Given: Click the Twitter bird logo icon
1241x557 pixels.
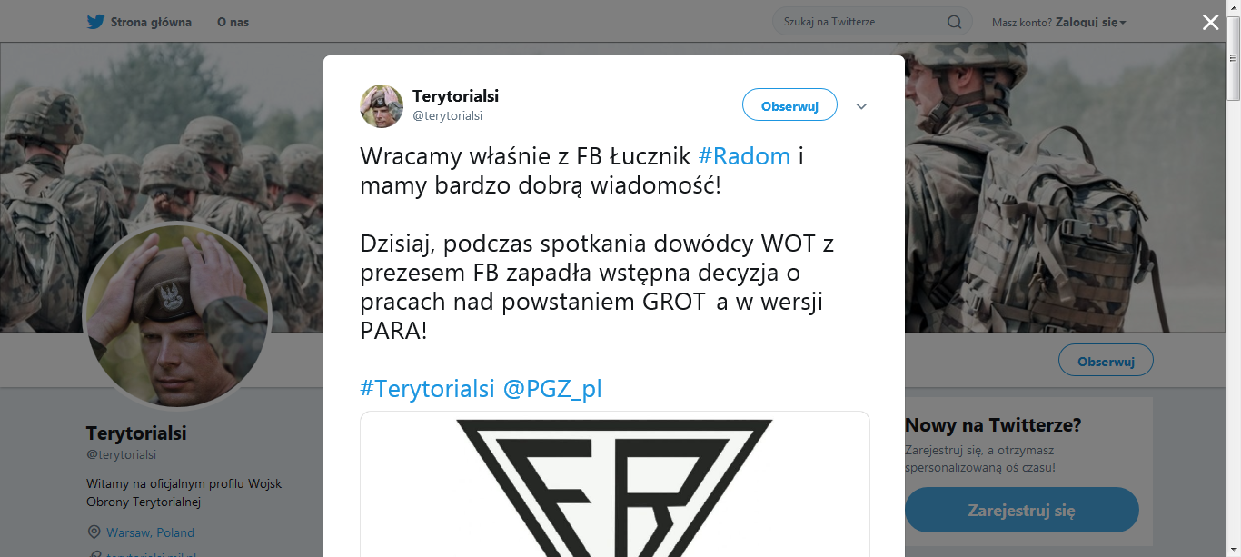Looking at the screenshot, I should [95, 22].
